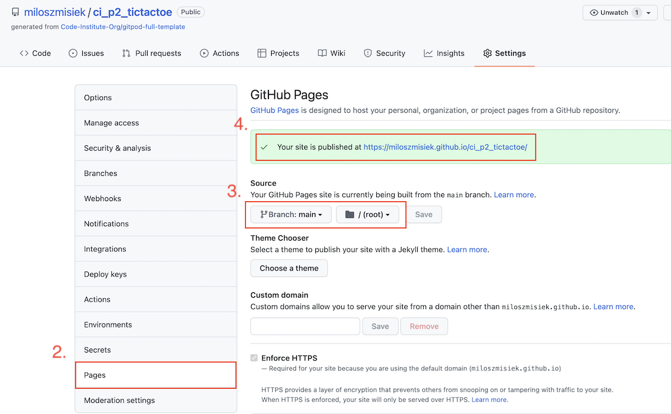Click the custom domain Remove button
Image resolution: width=671 pixels, height=414 pixels.
click(x=424, y=326)
